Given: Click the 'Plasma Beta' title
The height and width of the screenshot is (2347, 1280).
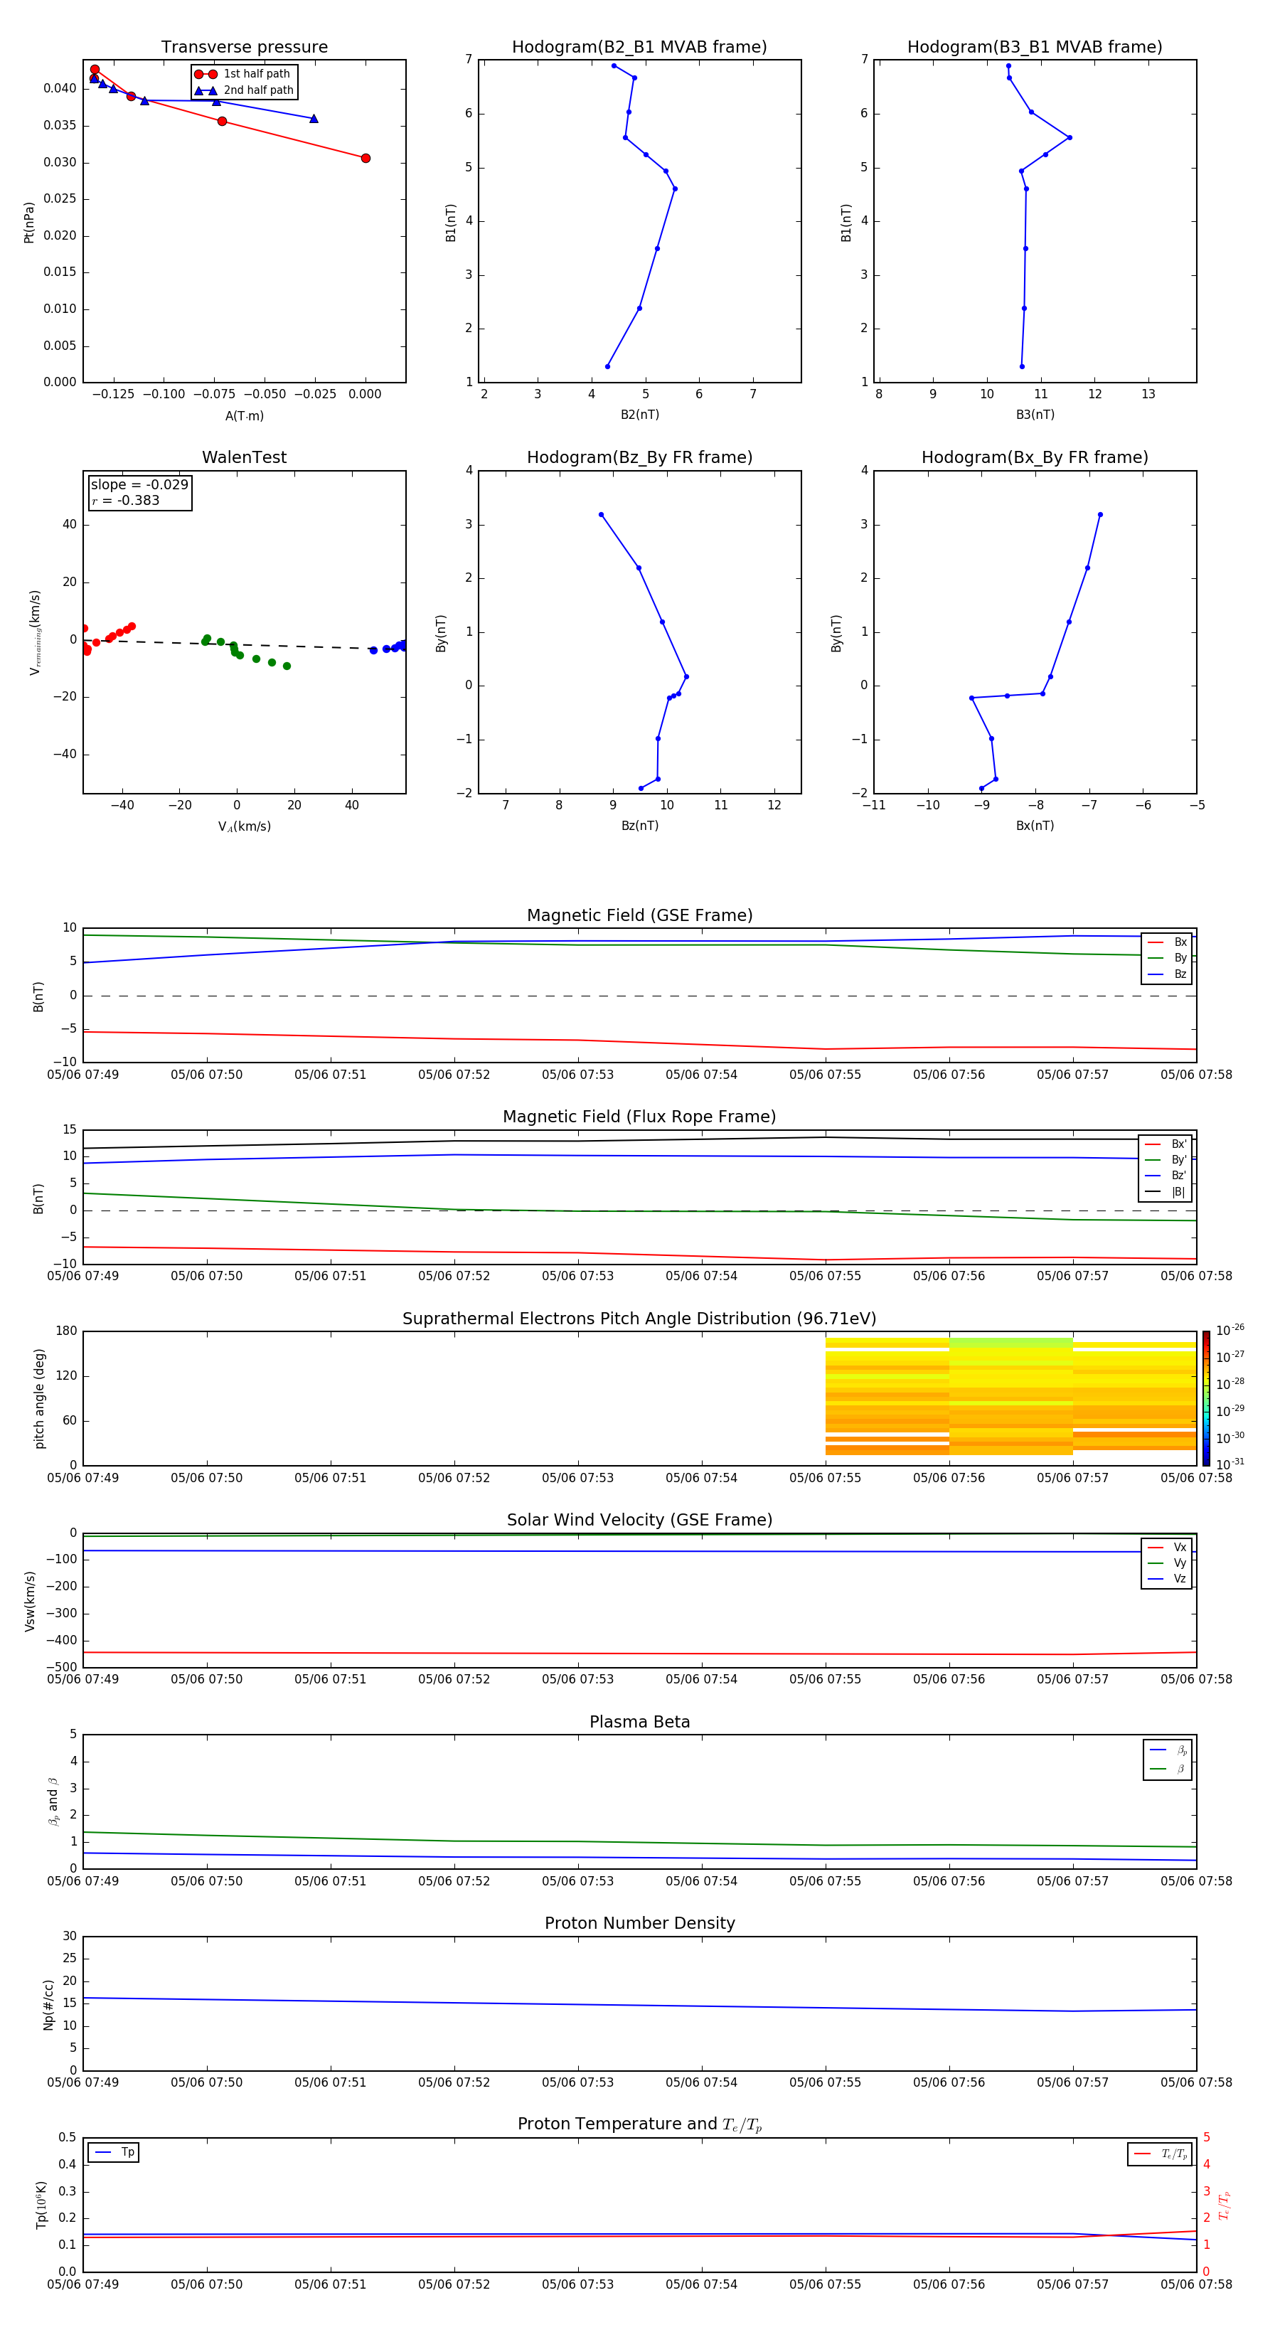Looking at the screenshot, I should (639, 1722).
